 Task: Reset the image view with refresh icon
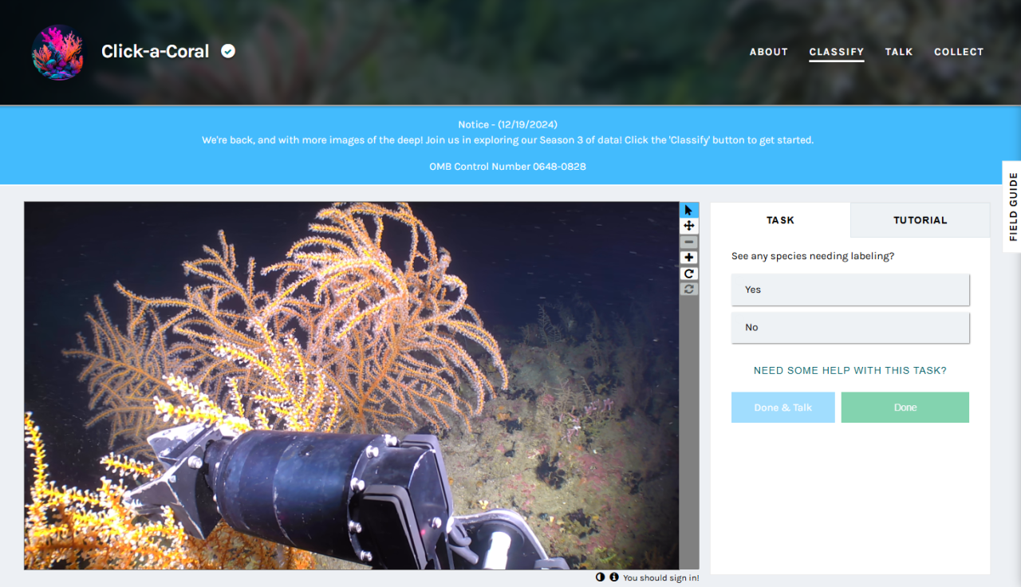689,289
